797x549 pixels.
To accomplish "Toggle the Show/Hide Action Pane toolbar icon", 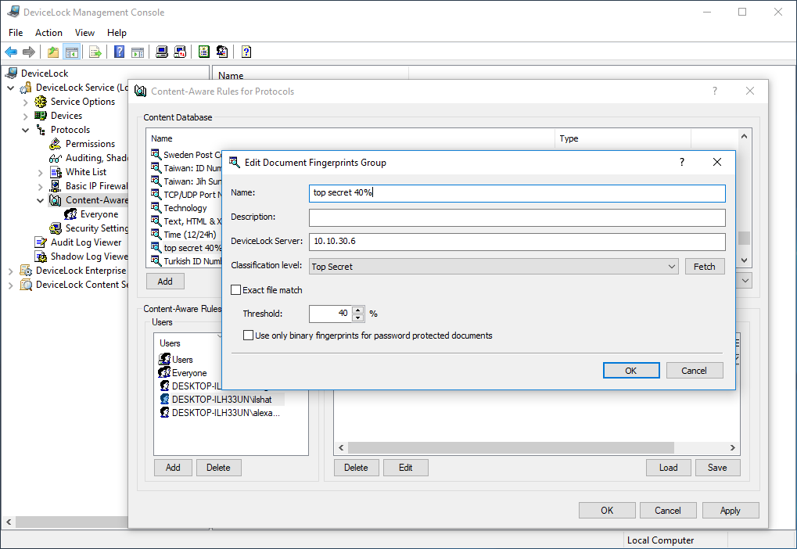I will click(x=137, y=52).
